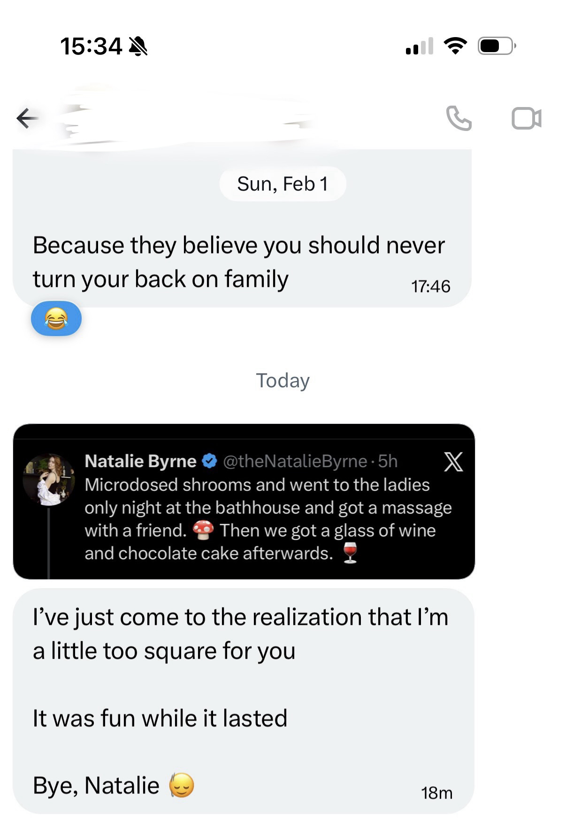Start a voice call
Viewport: 566px width, 822px height.
click(x=459, y=118)
